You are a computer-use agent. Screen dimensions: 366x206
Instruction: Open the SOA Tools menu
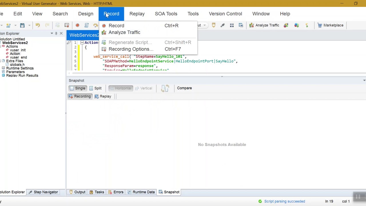(x=166, y=14)
